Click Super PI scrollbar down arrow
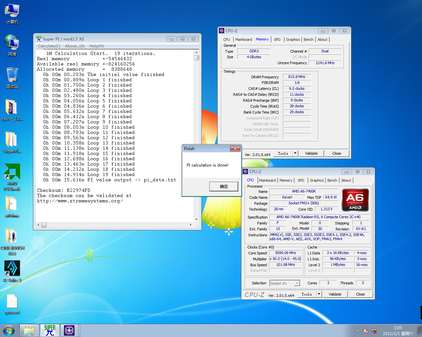The image size is (422, 337). (196, 220)
